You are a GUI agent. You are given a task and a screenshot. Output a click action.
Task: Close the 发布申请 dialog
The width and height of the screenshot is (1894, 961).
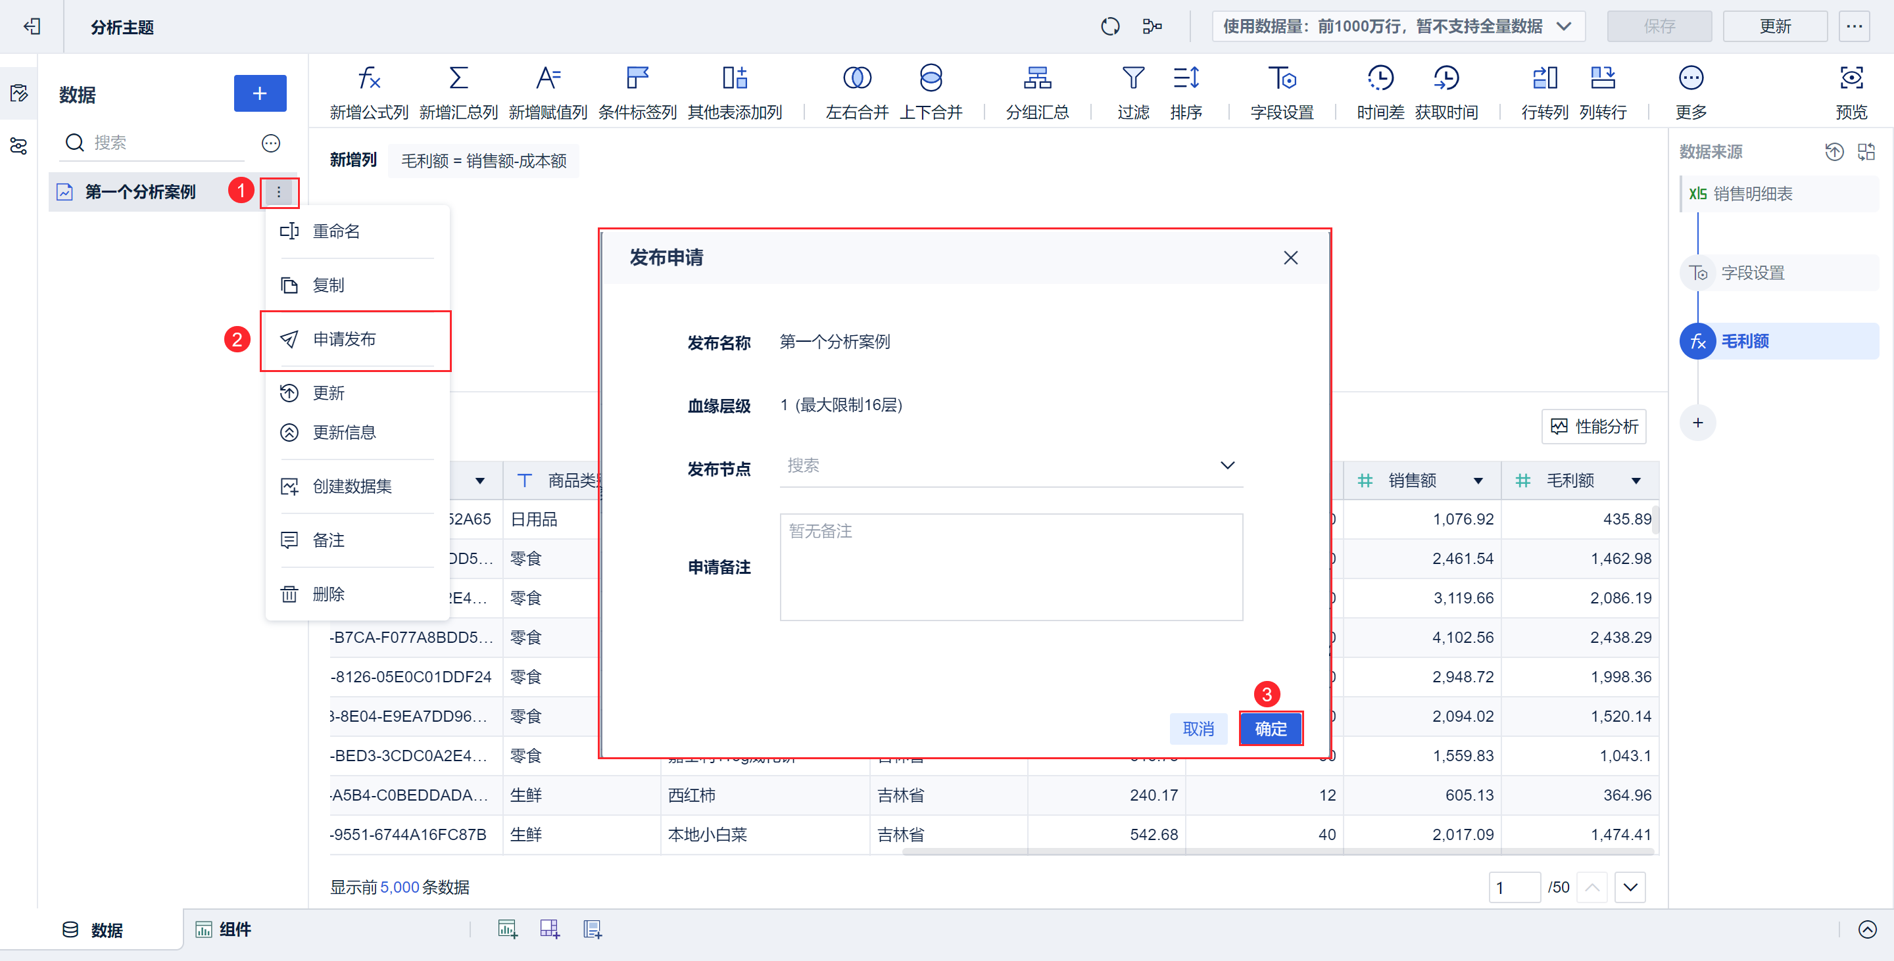pyautogui.click(x=1290, y=258)
